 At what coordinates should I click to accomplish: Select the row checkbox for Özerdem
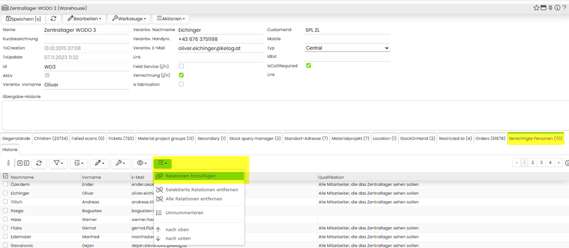(x=5, y=184)
